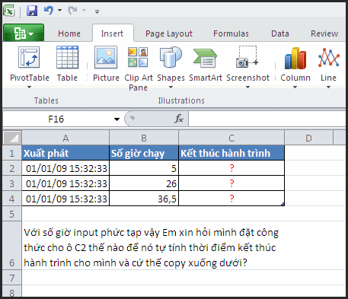The height and width of the screenshot is (299, 348).
Task: Open the Undo history dropdown arrow
Action: click(x=59, y=11)
